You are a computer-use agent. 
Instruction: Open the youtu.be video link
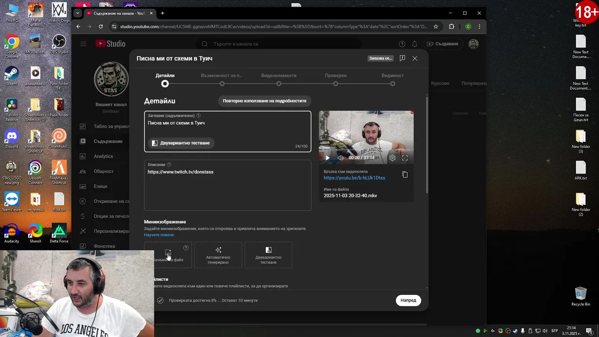(x=354, y=178)
